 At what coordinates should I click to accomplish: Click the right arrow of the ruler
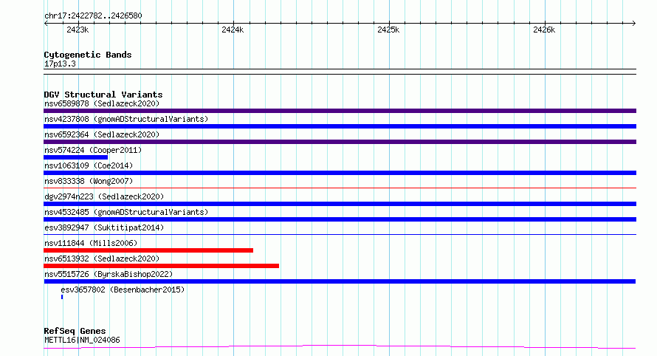[x=634, y=24]
